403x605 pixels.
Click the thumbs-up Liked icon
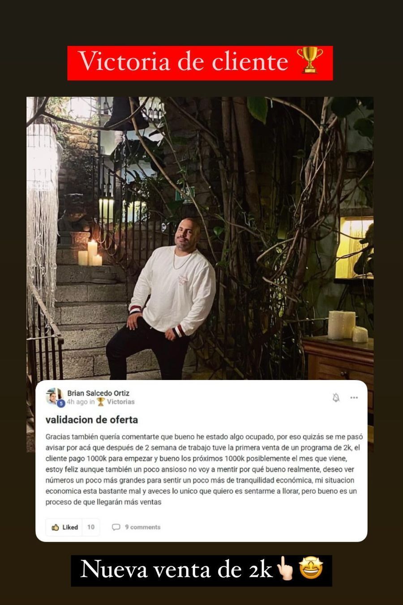pyautogui.click(x=56, y=527)
